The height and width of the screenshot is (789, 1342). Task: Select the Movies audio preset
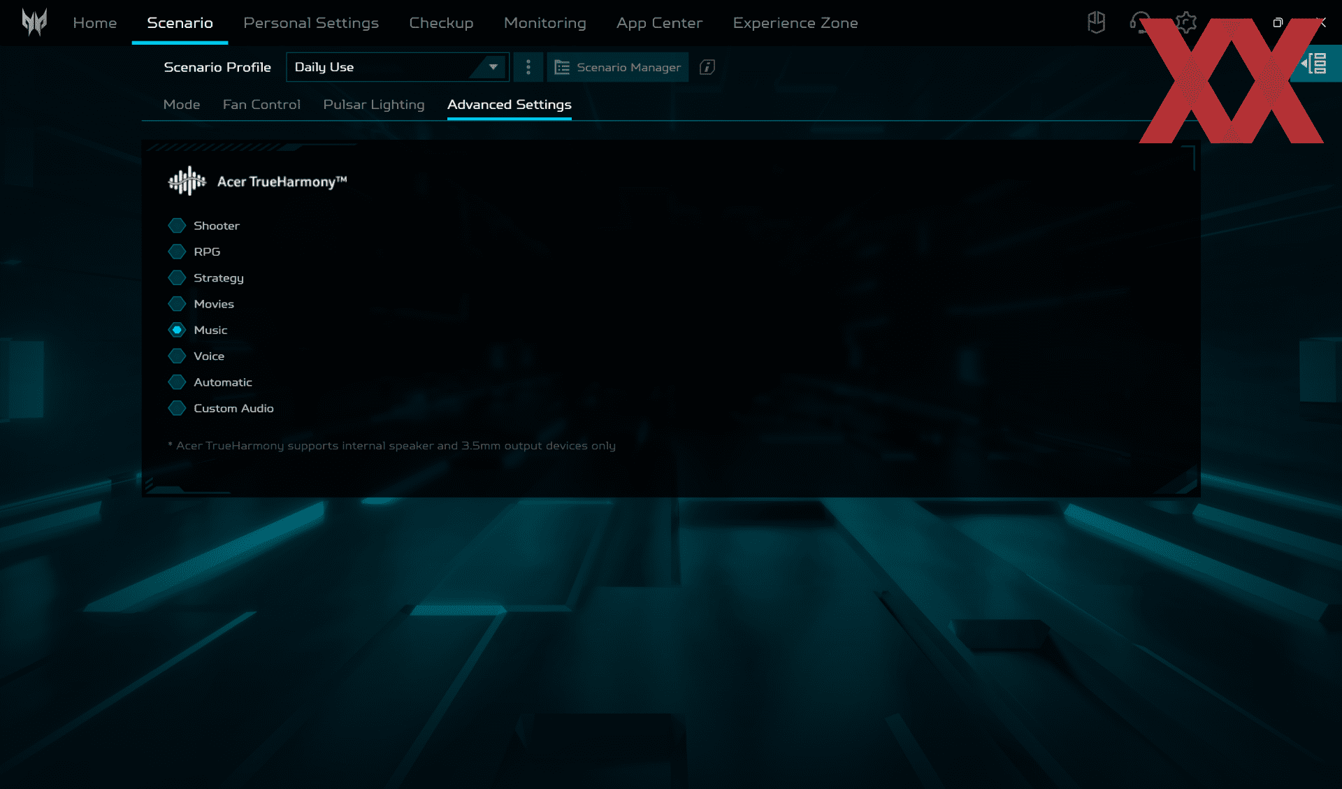[177, 304]
